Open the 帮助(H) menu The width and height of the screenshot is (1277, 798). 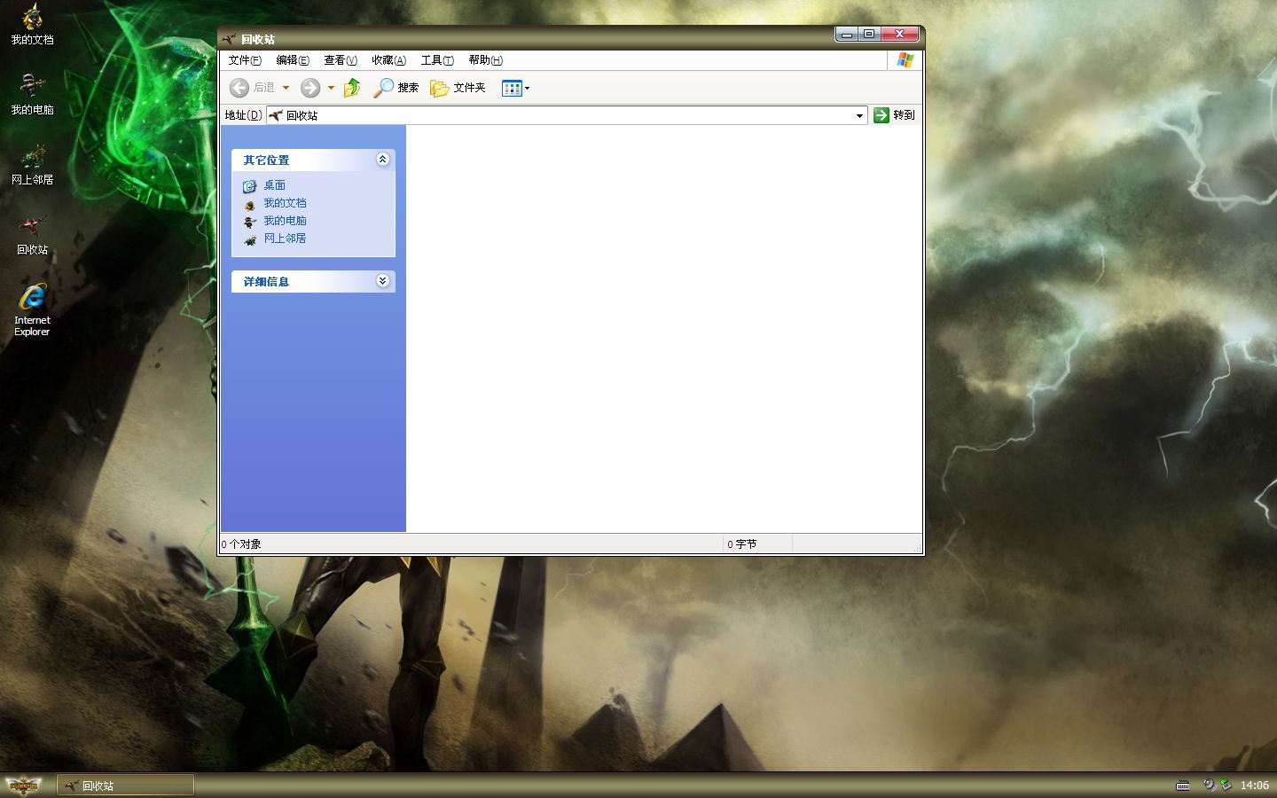pyautogui.click(x=485, y=60)
